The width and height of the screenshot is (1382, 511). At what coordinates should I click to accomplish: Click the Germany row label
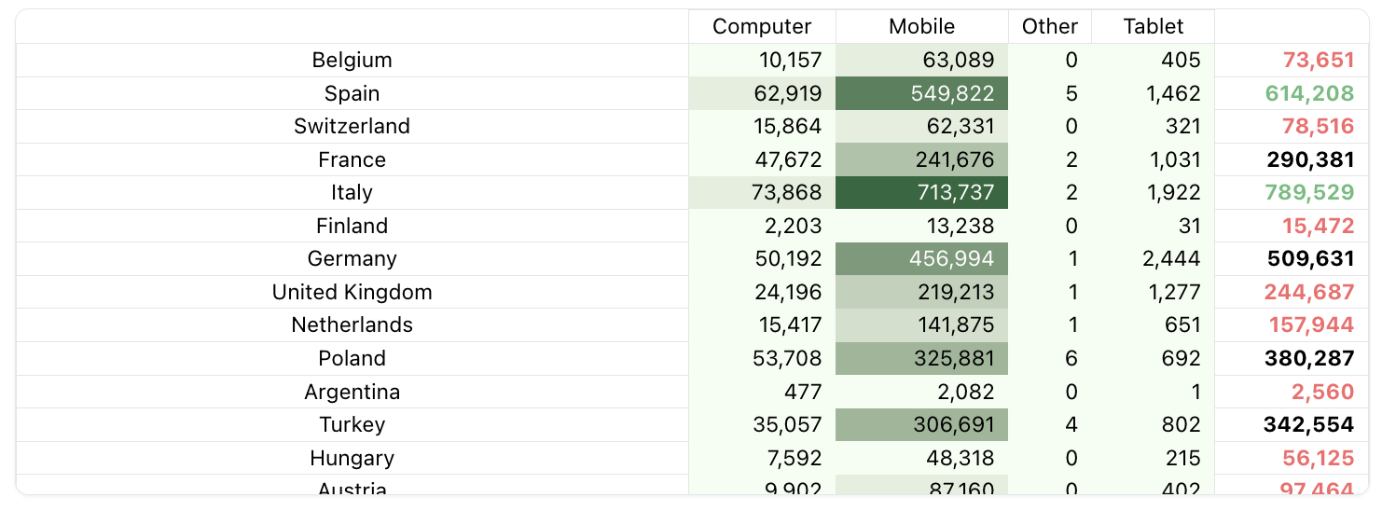pos(352,259)
